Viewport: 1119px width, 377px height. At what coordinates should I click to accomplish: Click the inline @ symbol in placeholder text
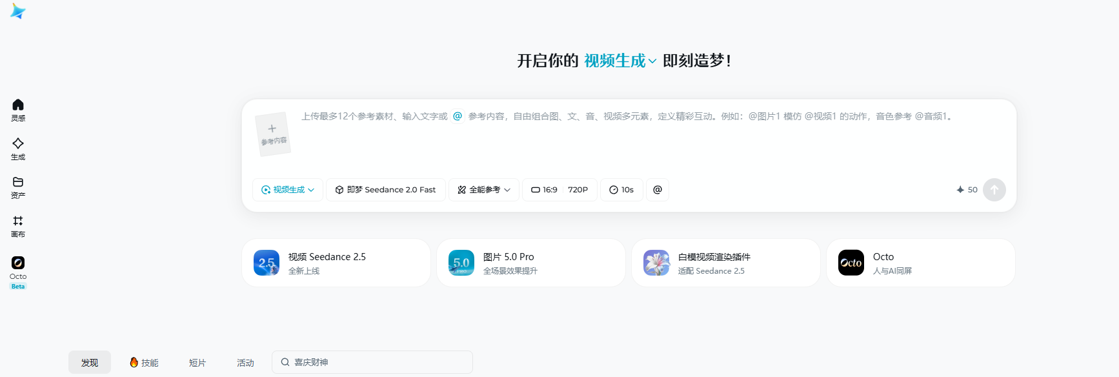pyautogui.click(x=458, y=116)
